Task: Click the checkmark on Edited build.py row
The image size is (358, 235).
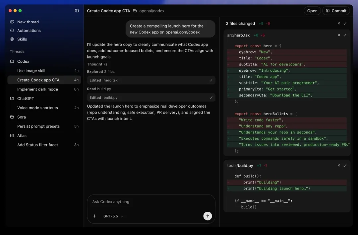Action: (211, 98)
